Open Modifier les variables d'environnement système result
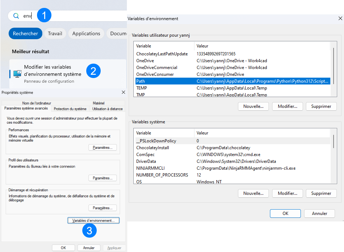344x252 pixels. pos(52,70)
